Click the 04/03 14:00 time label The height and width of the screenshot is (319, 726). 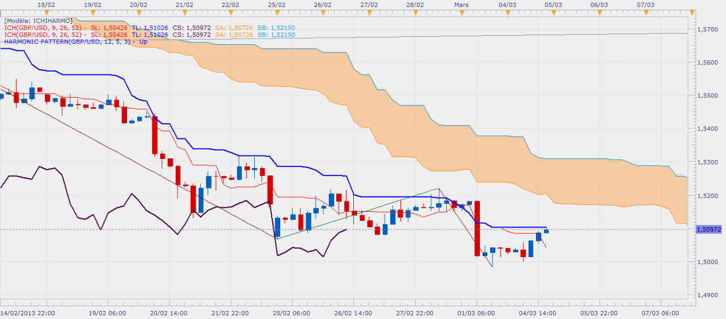(538, 313)
